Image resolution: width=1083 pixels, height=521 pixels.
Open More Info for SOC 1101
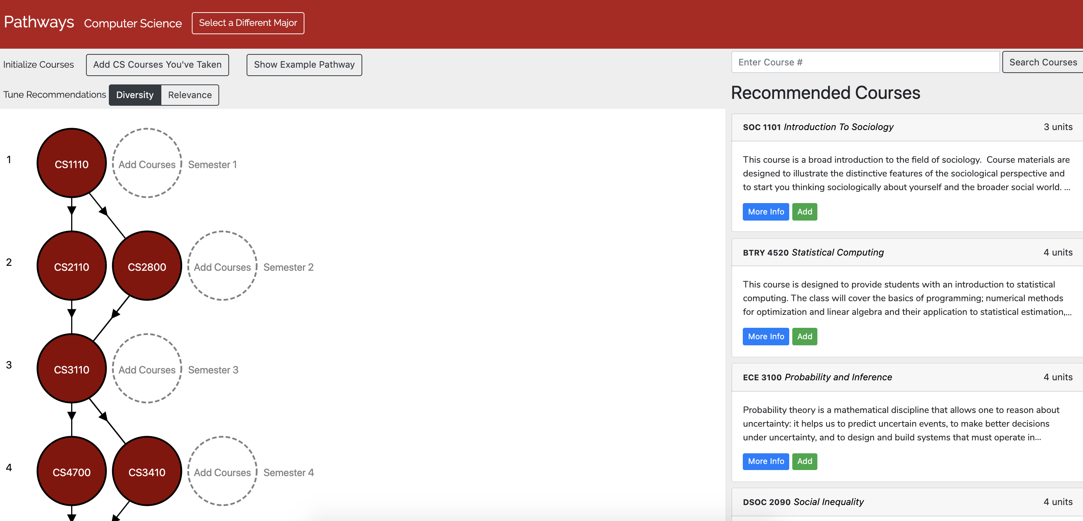(x=765, y=212)
